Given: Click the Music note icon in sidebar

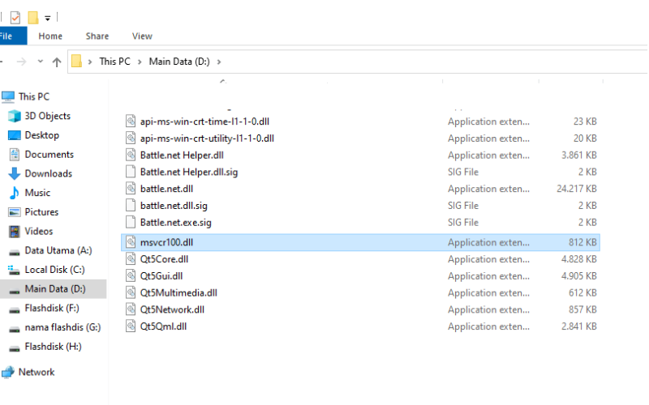Looking at the screenshot, I should point(15,193).
